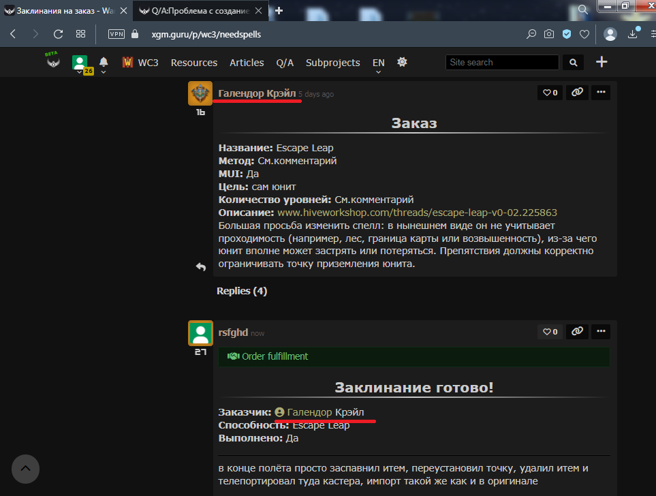The width and height of the screenshot is (656, 496).
Task: Copy link of Галендор Крэйл comment
Action: pos(578,92)
